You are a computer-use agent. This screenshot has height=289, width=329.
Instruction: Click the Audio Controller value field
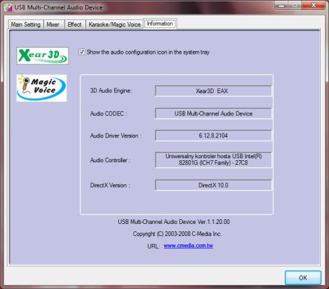[x=214, y=160]
